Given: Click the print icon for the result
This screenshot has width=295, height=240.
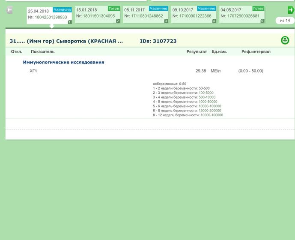Looking at the screenshot, I should point(285,40).
